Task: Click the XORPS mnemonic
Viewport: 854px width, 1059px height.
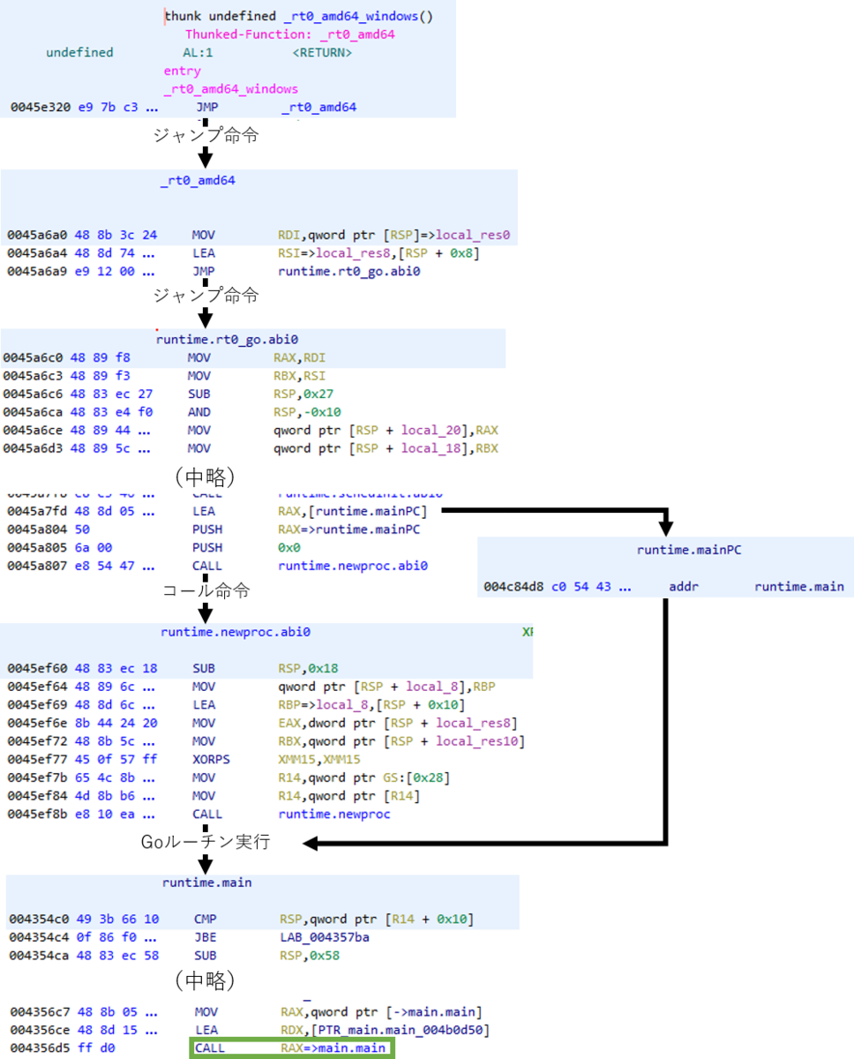Action: 210,759
